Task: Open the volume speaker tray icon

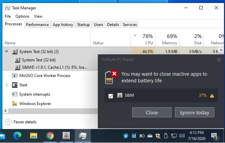Action: pyautogui.click(x=182, y=136)
